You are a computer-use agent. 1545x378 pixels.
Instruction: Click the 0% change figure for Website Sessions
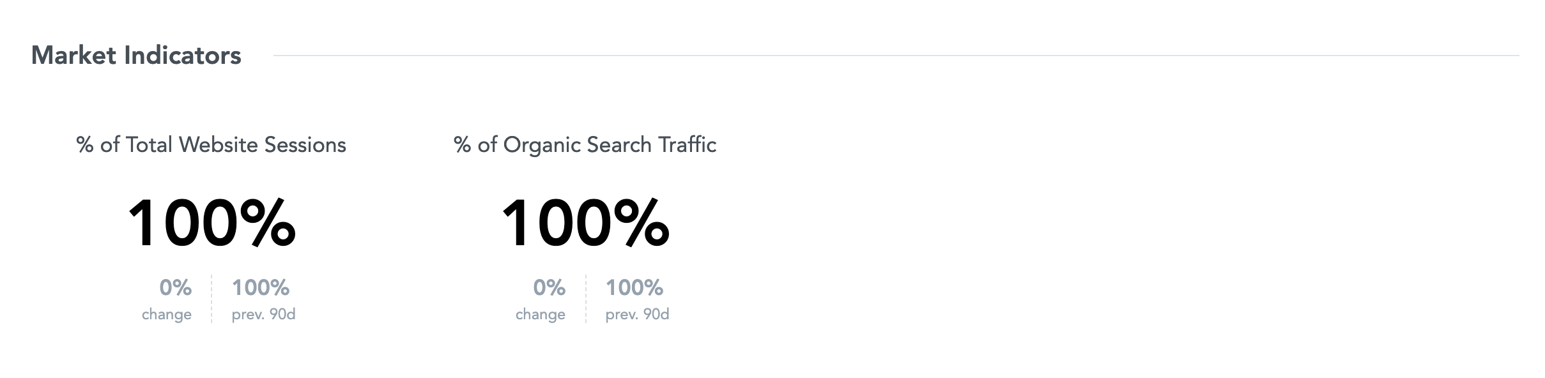pyautogui.click(x=175, y=287)
